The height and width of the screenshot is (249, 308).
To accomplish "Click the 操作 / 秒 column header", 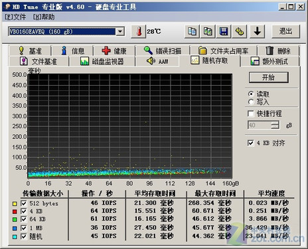I will tap(97, 193).
